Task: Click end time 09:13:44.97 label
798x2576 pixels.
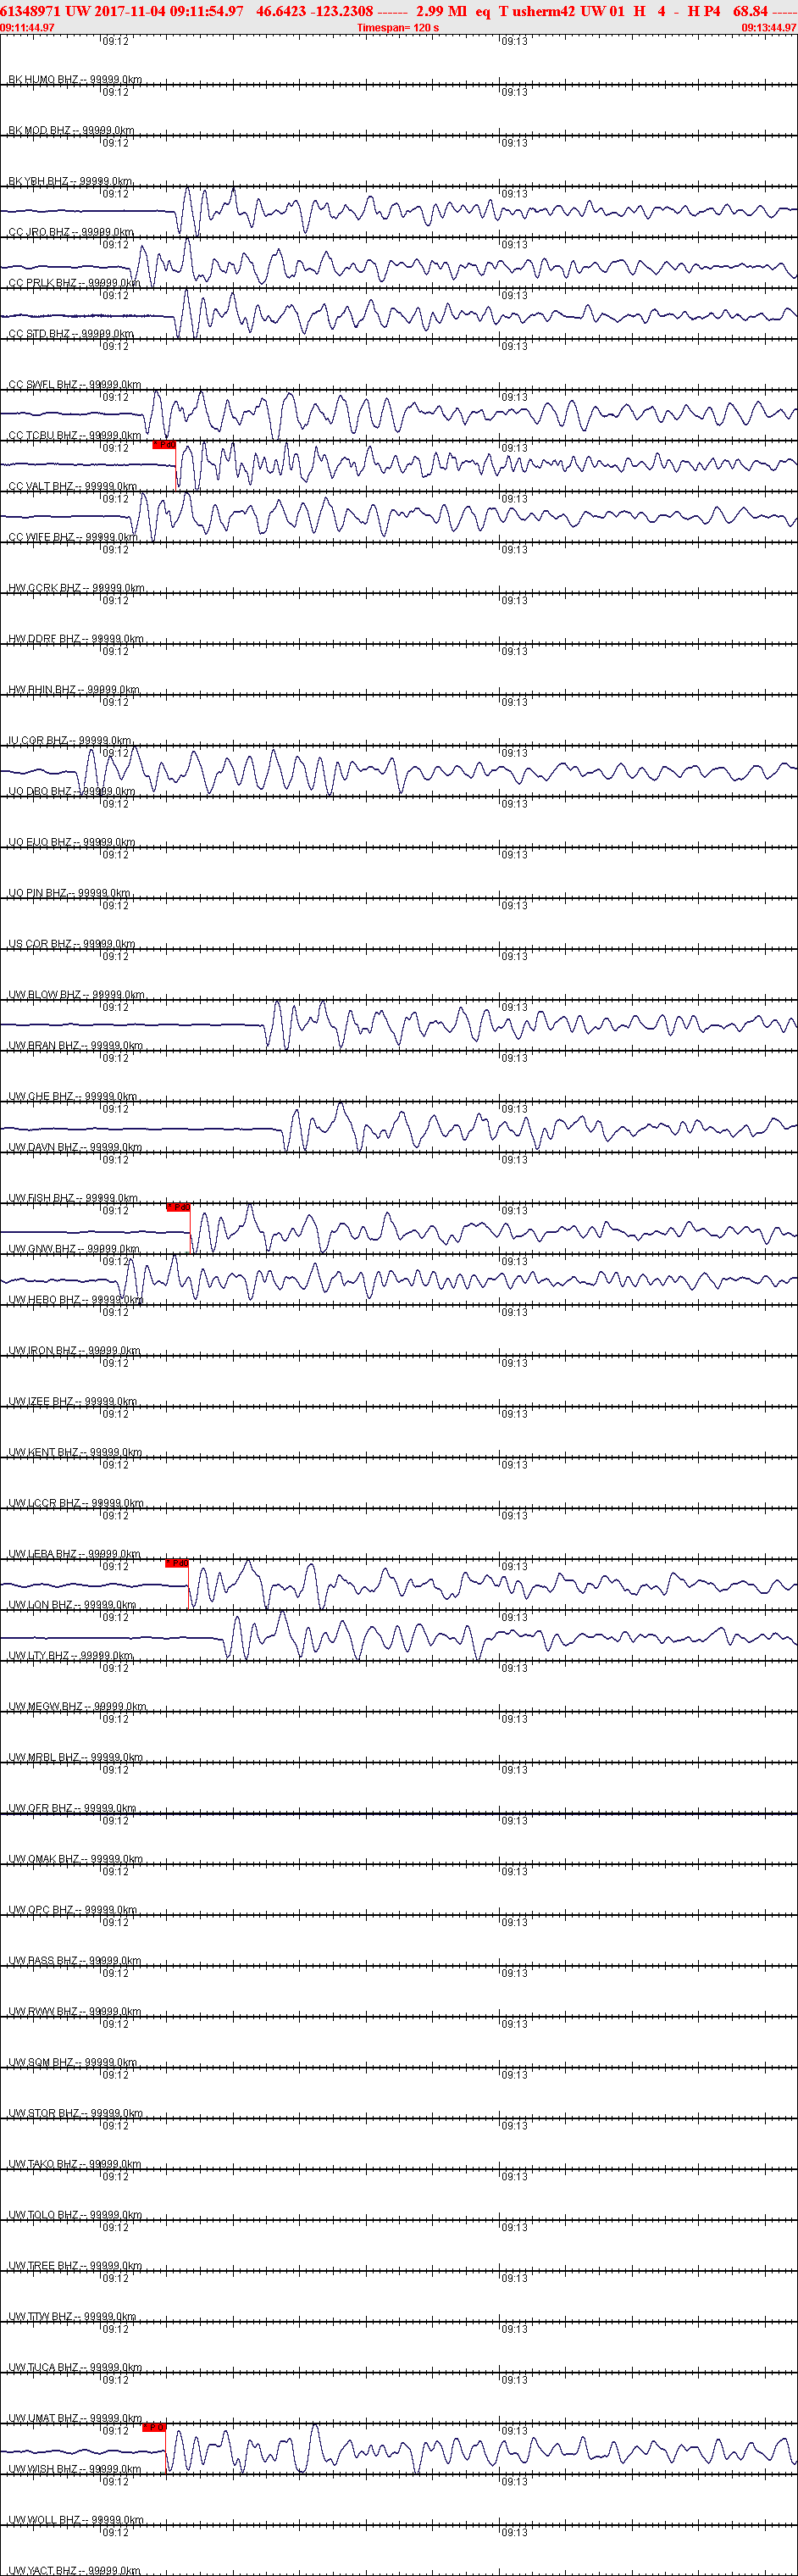Action: point(769,28)
